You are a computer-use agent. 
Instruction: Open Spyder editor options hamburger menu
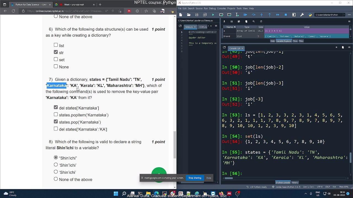[216, 26]
